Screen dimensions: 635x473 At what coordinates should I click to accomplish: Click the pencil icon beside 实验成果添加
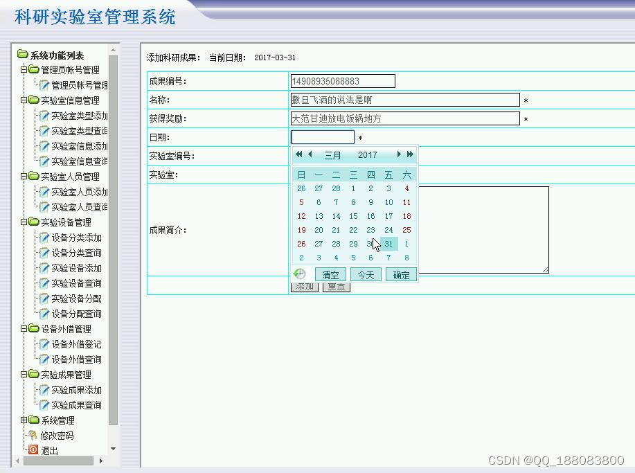43,390
